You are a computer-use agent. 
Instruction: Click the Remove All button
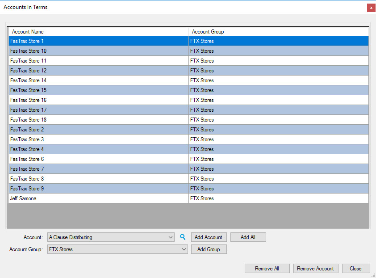click(267, 269)
